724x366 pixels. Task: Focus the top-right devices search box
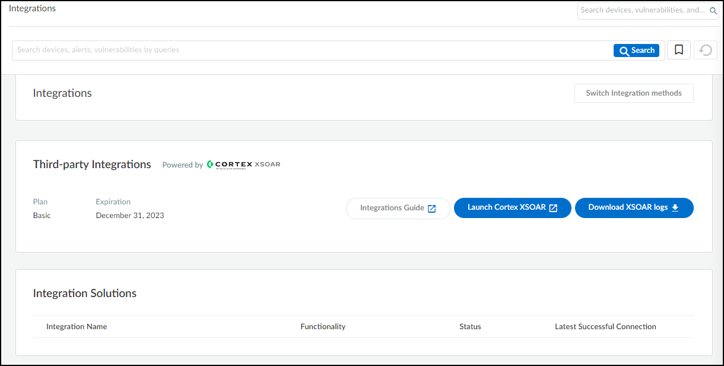click(642, 10)
